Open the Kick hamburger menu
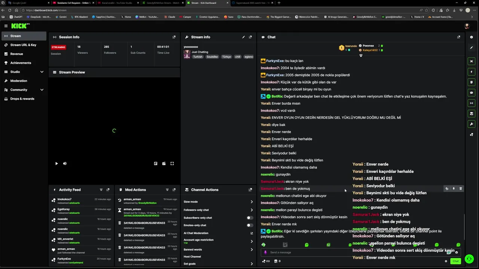479x269 pixels. 6,26
